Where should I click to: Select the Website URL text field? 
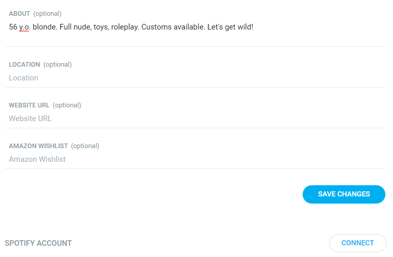[195, 119]
